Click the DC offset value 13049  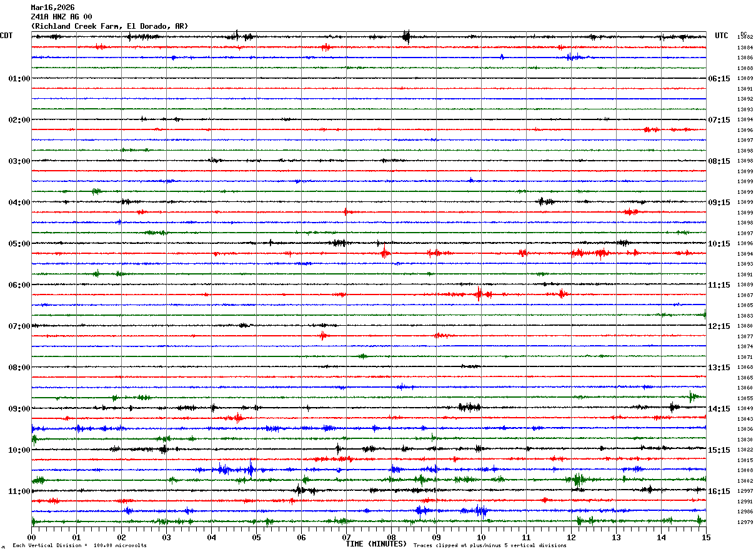(745, 409)
